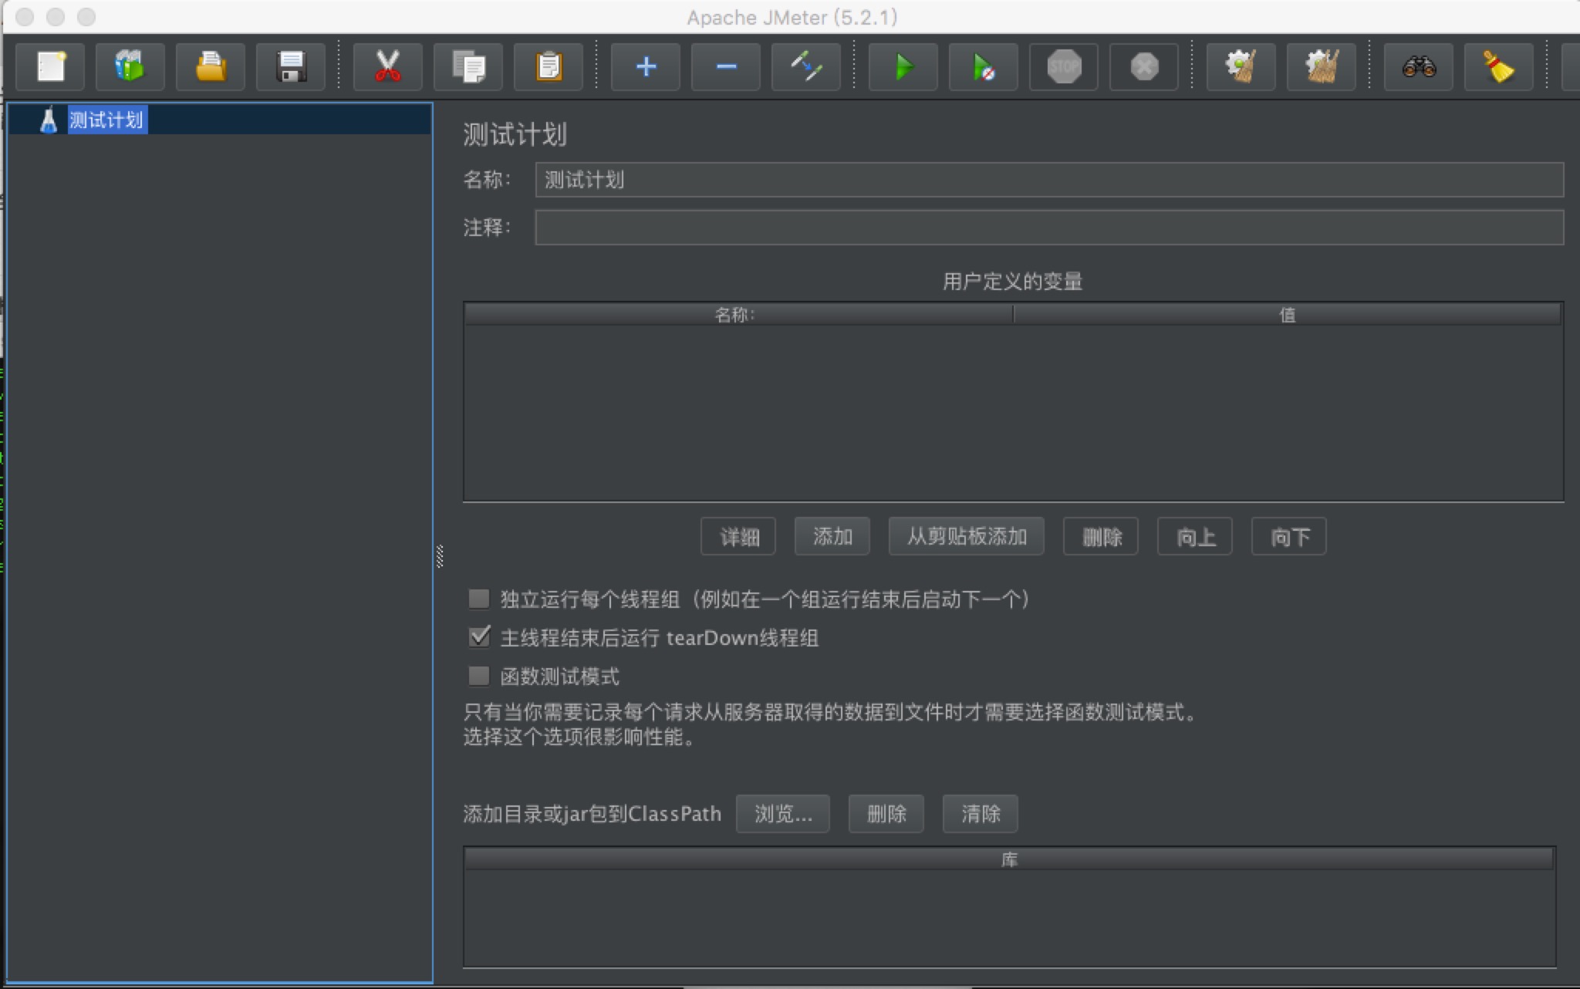Screen dimensions: 1580x989
Task: Open an existing test plan file
Action: (x=210, y=67)
